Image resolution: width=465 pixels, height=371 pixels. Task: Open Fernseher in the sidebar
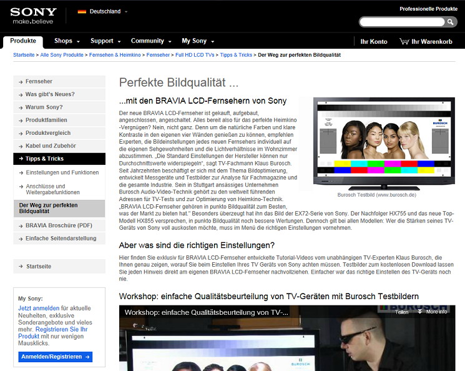[59, 81]
